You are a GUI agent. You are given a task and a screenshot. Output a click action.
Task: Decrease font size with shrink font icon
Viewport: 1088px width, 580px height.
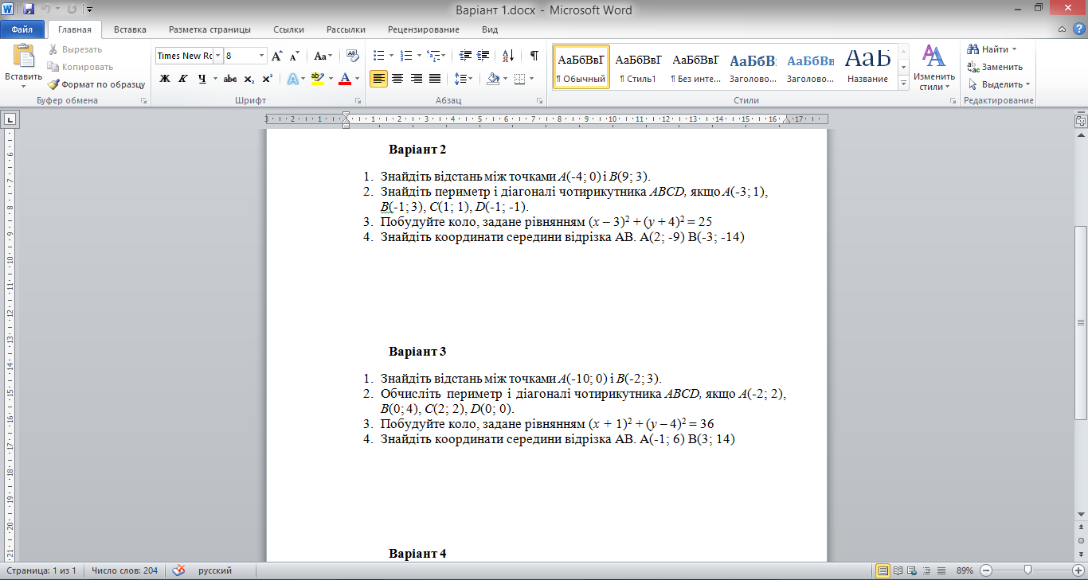click(x=295, y=56)
